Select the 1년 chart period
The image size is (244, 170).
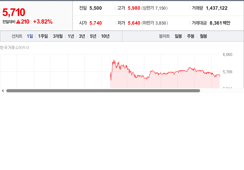tap(71, 36)
